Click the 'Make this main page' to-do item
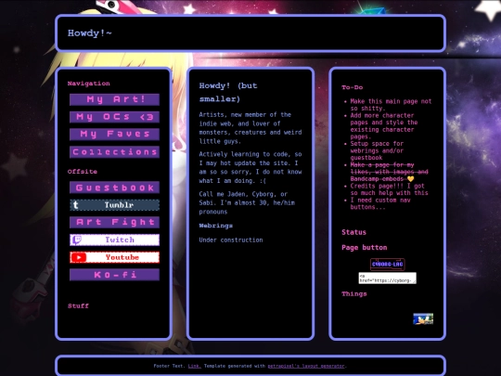501x376 pixels. coord(391,105)
